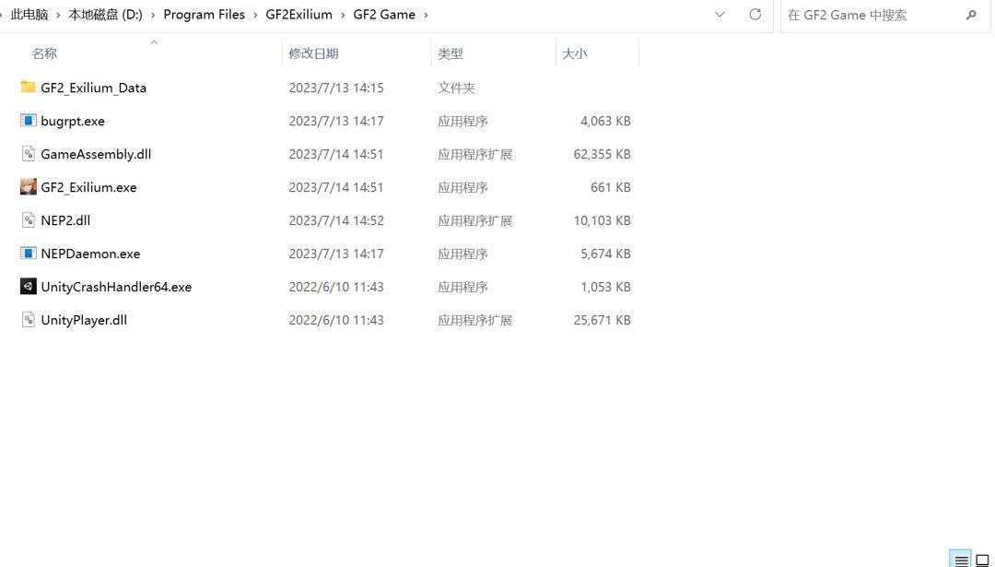995x567 pixels.
Task: Click the 5,674 KB size value
Action: [605, 254]
